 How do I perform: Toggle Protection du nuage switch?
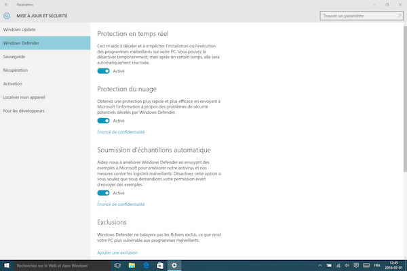(x=103, y=121)
